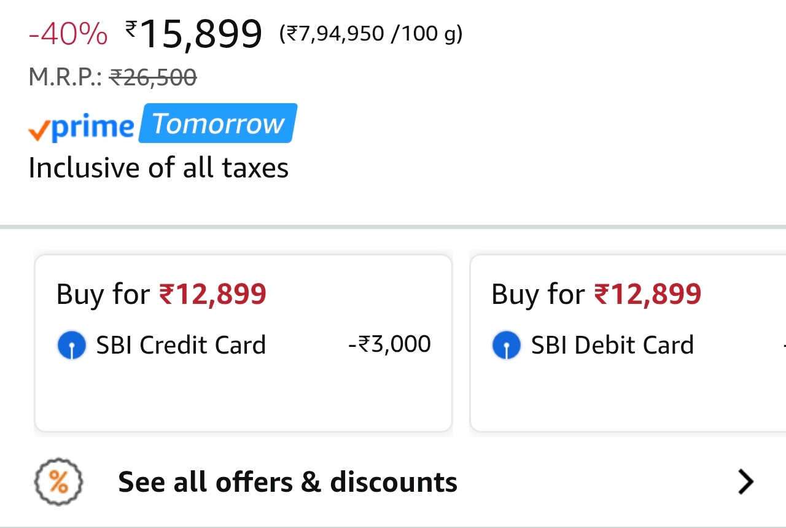Expand offers using the right chevron arrow

click(745, 483)
